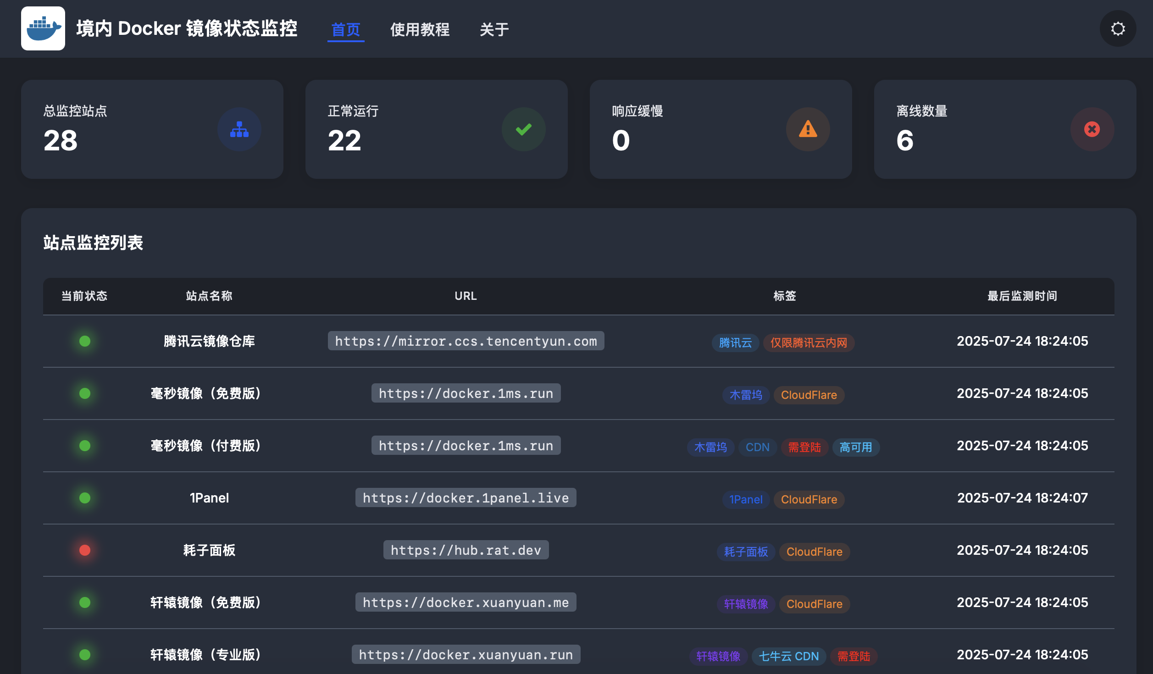Click the URL https://docker.1panel.live

click(x=466, y=498)
